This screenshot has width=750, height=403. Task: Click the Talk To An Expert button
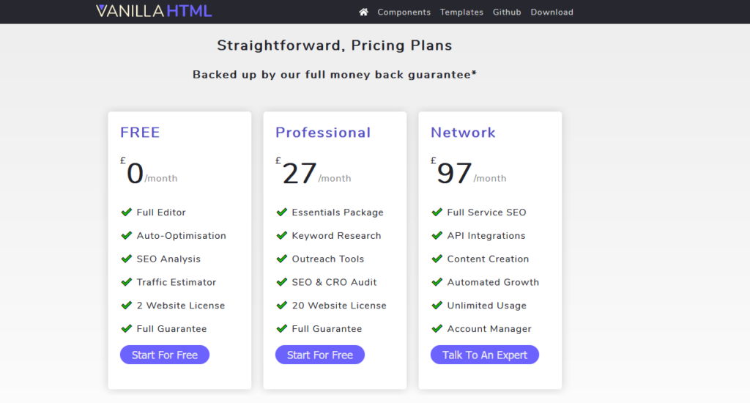pos(485,355)
